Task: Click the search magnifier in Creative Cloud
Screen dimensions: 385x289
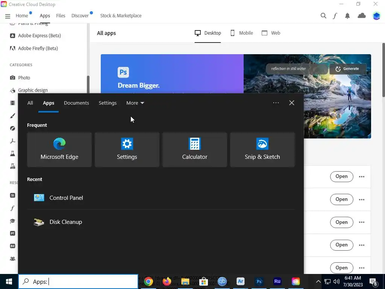Action: 323,16
